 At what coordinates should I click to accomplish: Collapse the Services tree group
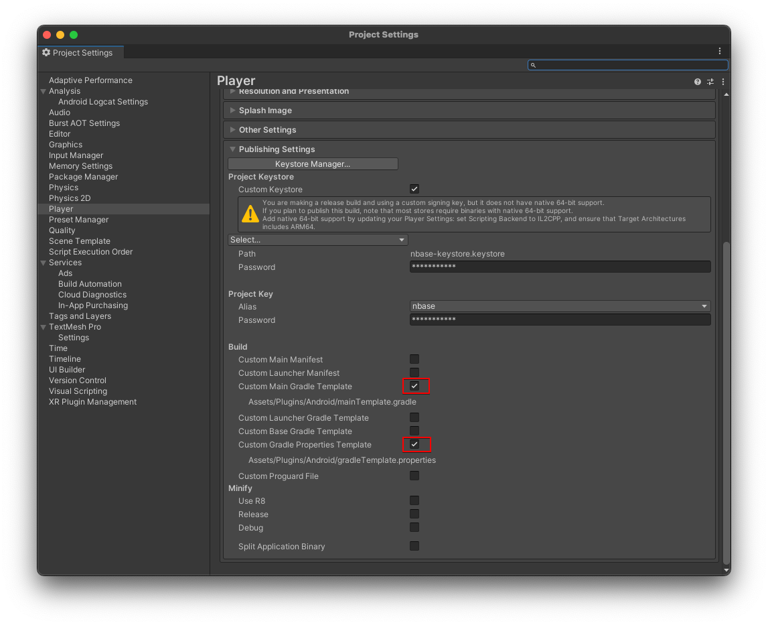pyautogui.click(x=43, y=263)
